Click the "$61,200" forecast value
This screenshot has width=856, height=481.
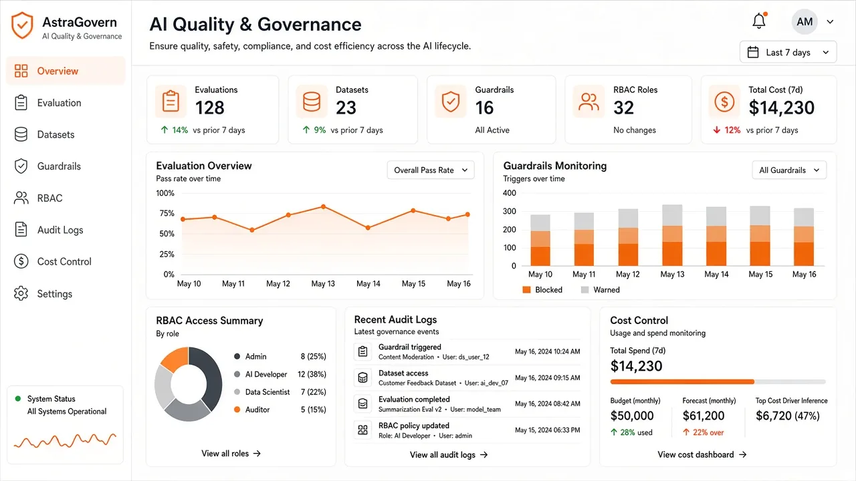click(704, 416)
